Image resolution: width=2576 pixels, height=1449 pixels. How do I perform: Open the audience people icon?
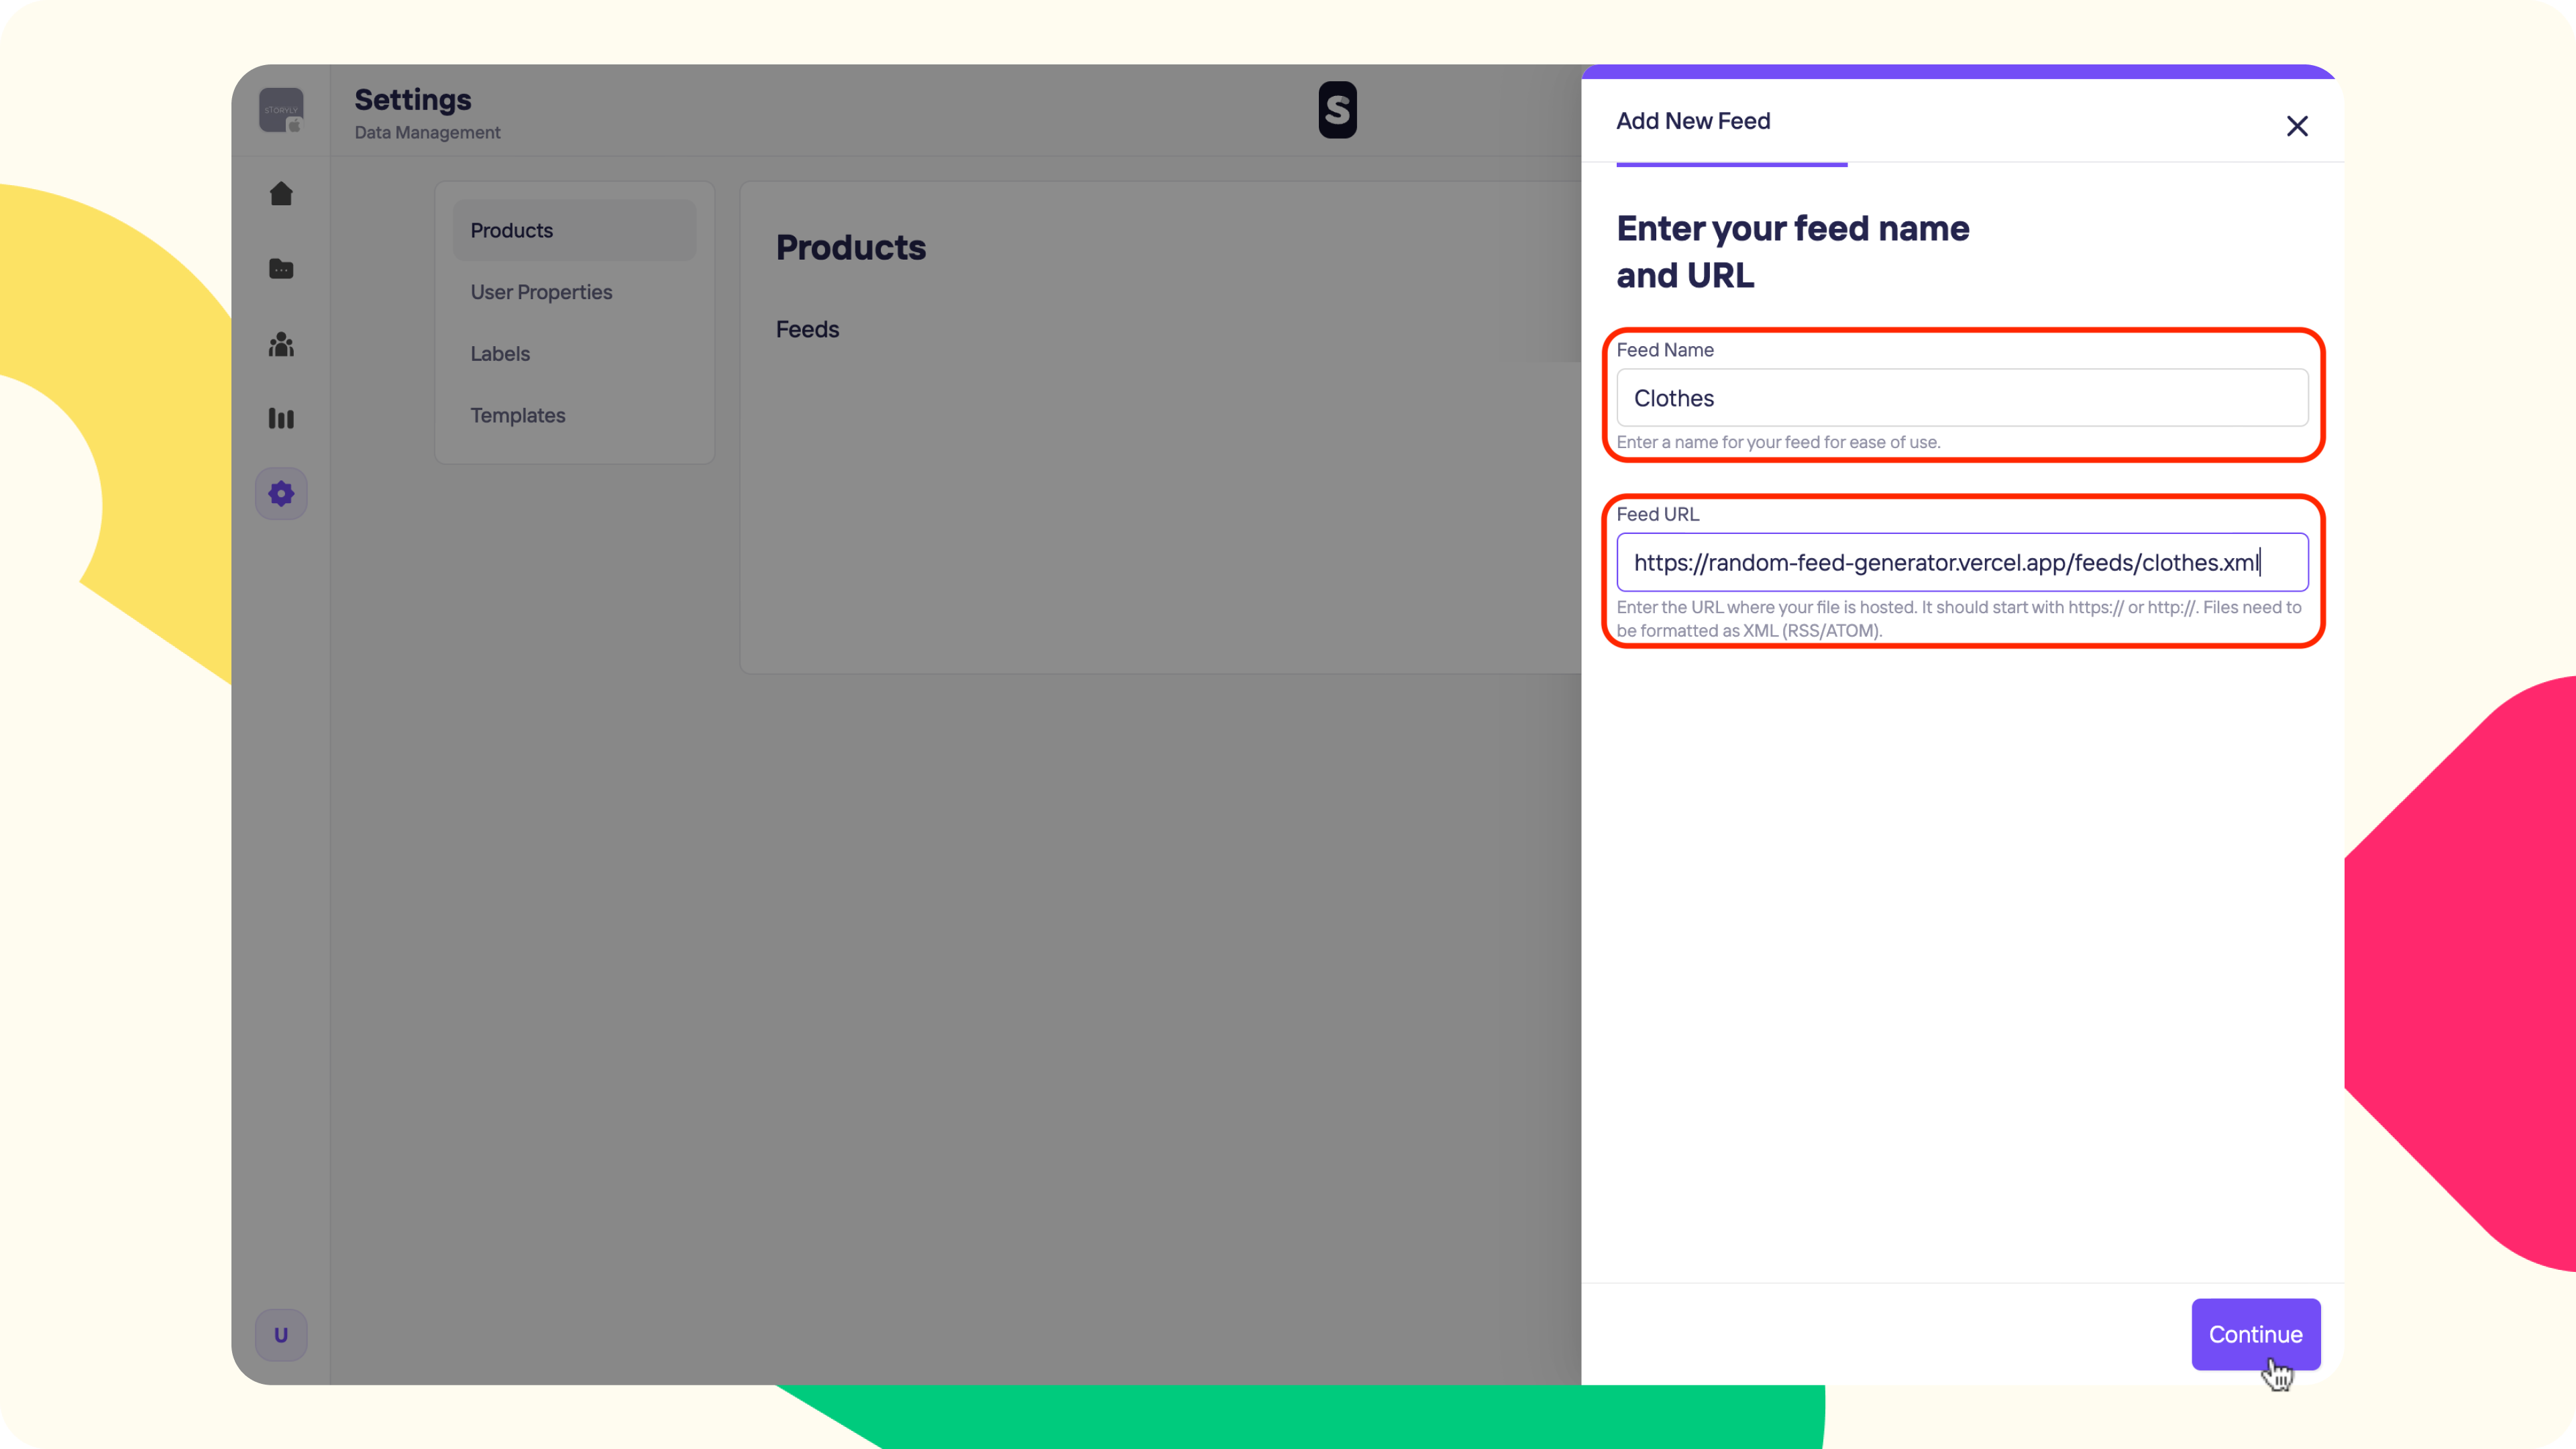click(281, 345)
